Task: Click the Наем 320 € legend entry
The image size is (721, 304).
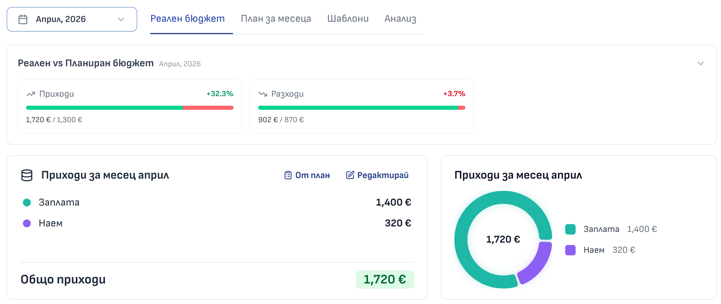Action: 600,250
